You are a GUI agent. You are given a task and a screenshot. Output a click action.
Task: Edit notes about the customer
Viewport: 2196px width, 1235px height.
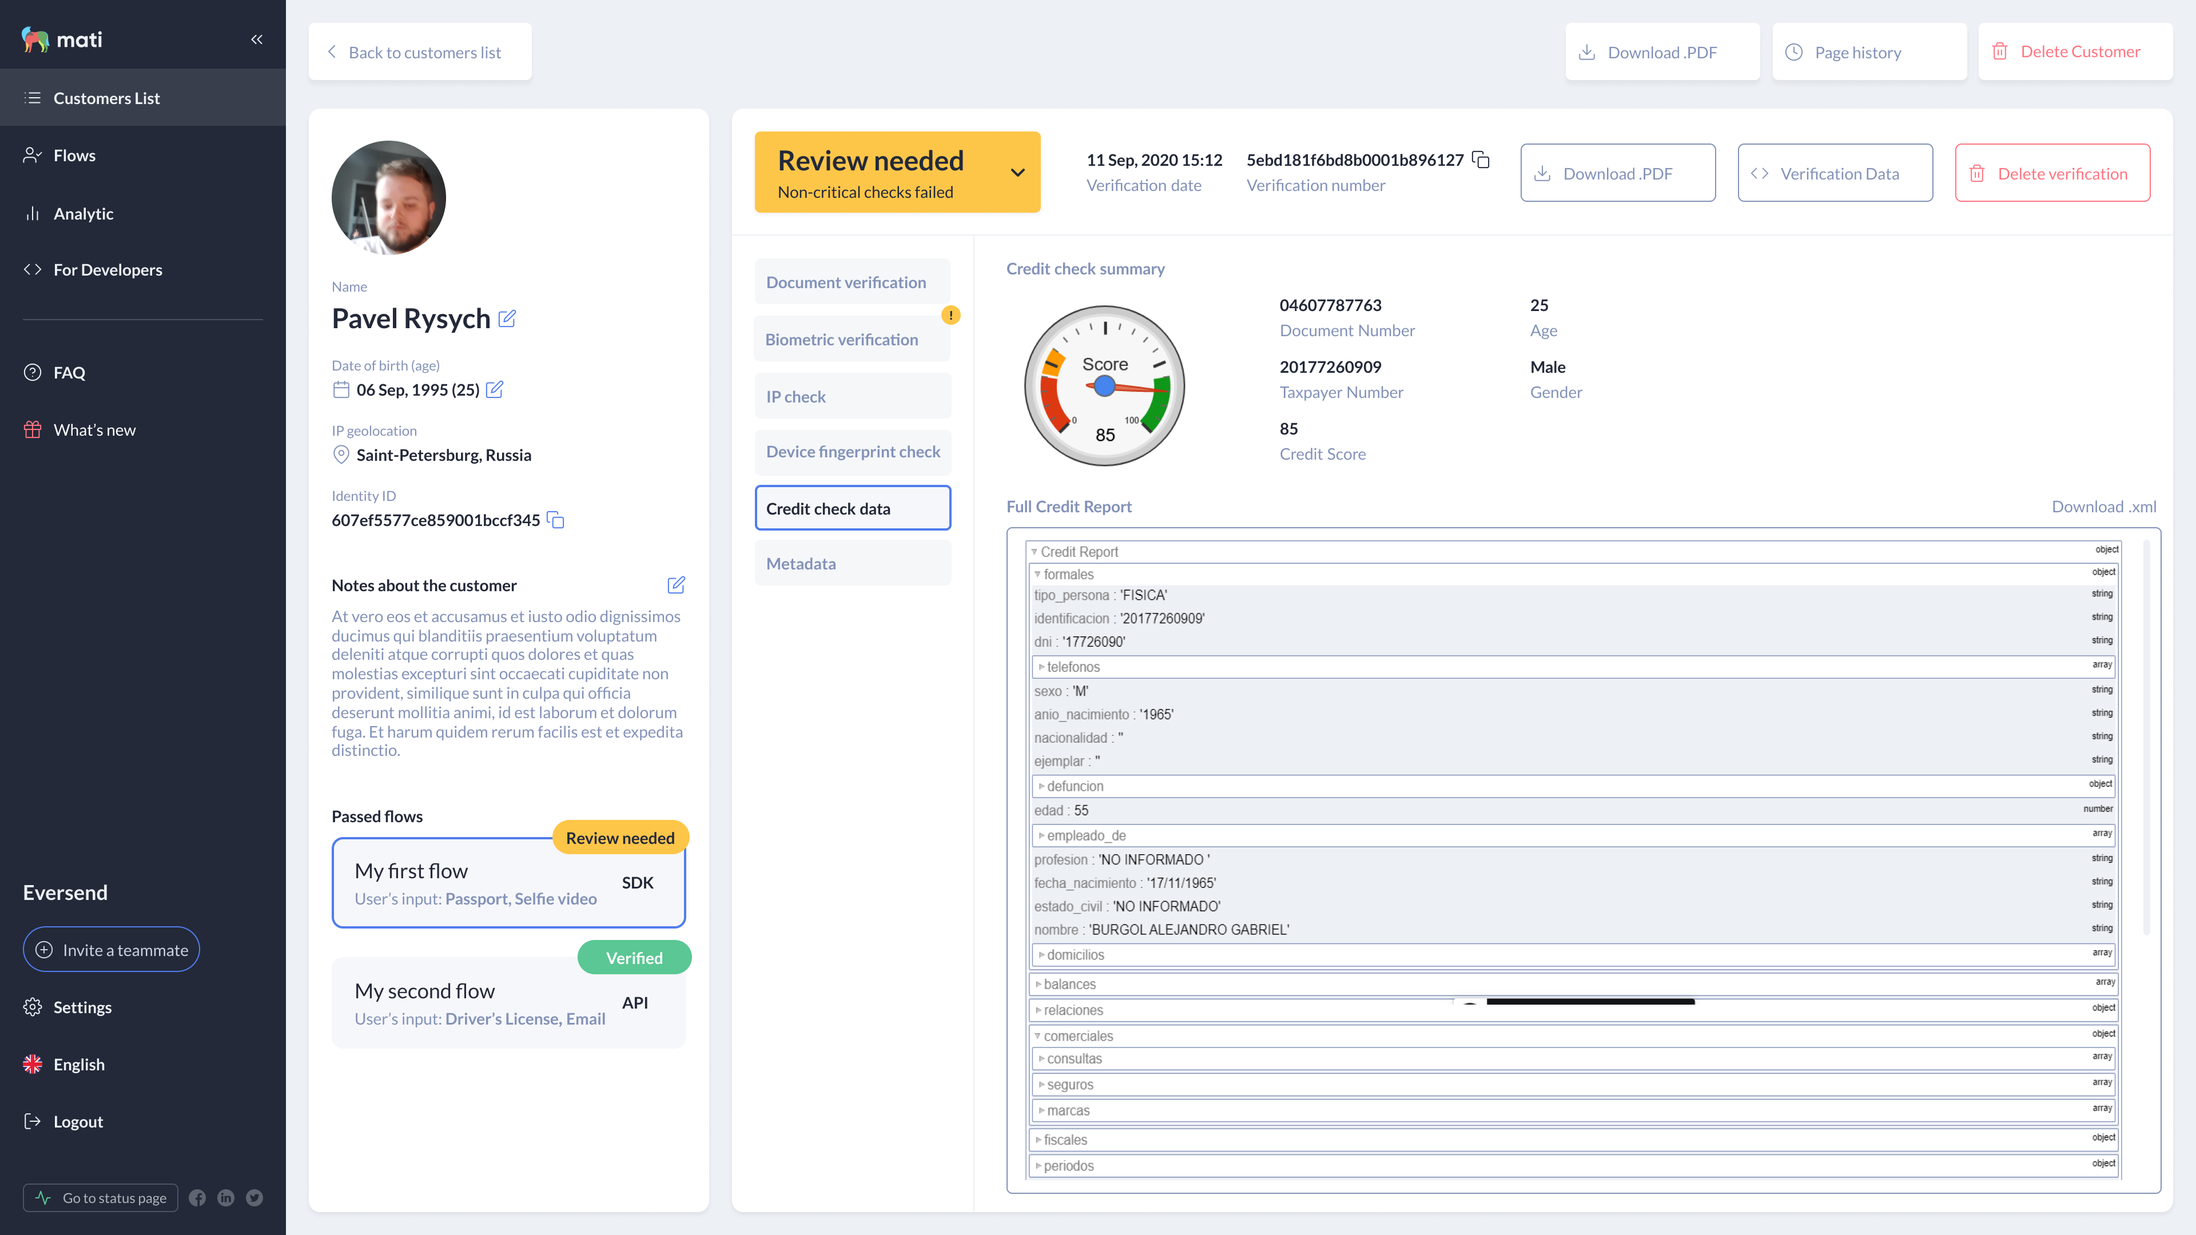[676, 585]
